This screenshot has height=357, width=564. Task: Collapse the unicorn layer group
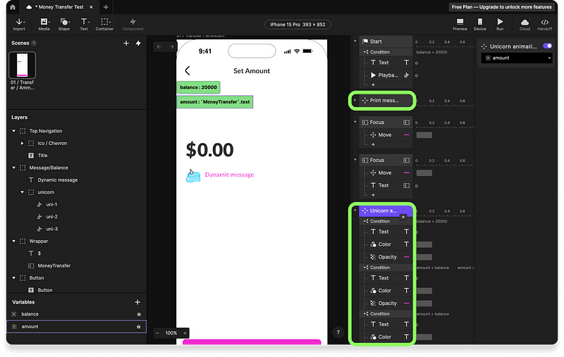(x=23, y=192)
